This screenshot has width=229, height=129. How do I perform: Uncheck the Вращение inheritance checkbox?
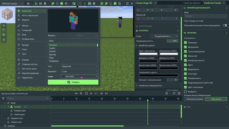[185, 47]
